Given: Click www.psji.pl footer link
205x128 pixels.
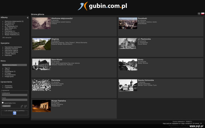Looking at the screenshot, I should 196,126.
